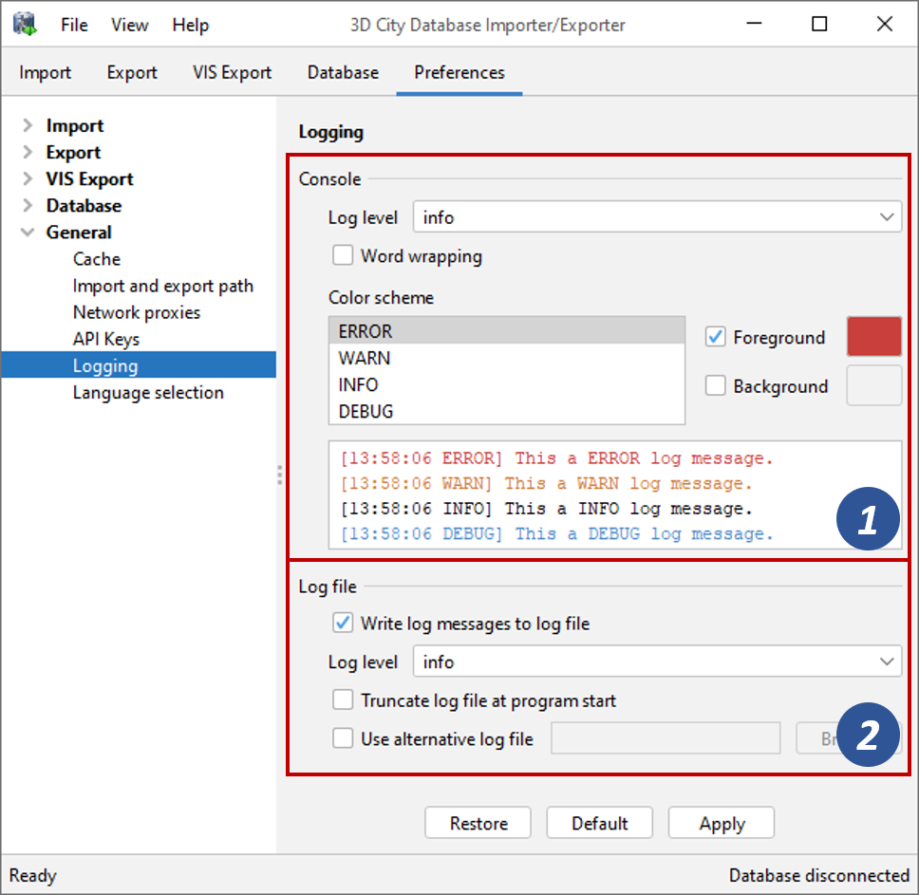This screenshot has width=919, height=895.
Task: Collapse the General tree node arrow
Action: click(x=27, y=233)
